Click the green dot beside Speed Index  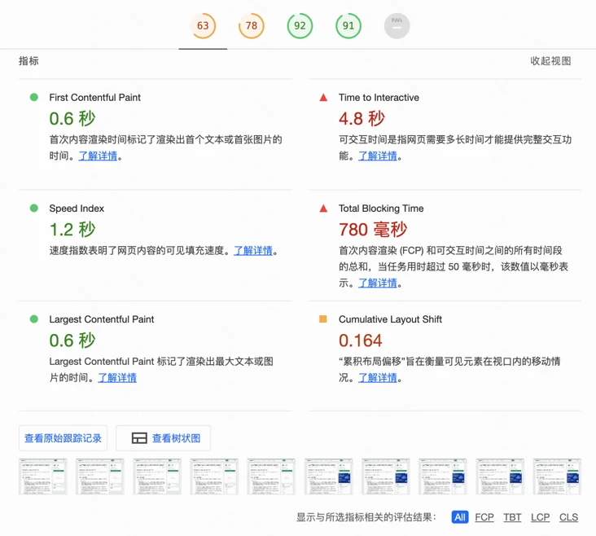[34, 208]
